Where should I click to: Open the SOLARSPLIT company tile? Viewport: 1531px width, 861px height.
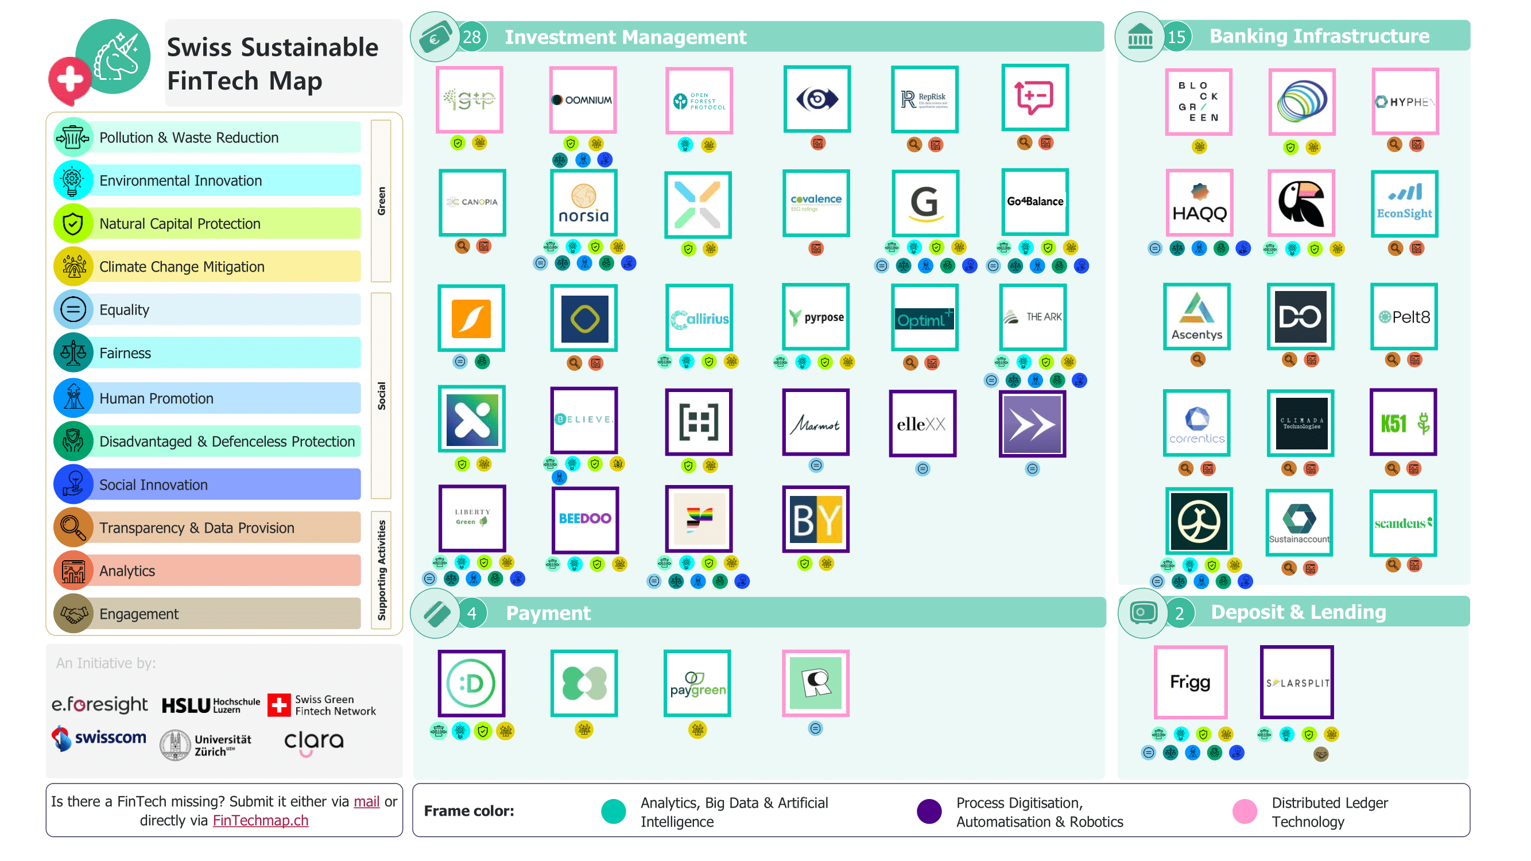pyautogui.click(x=1296, y=682)
